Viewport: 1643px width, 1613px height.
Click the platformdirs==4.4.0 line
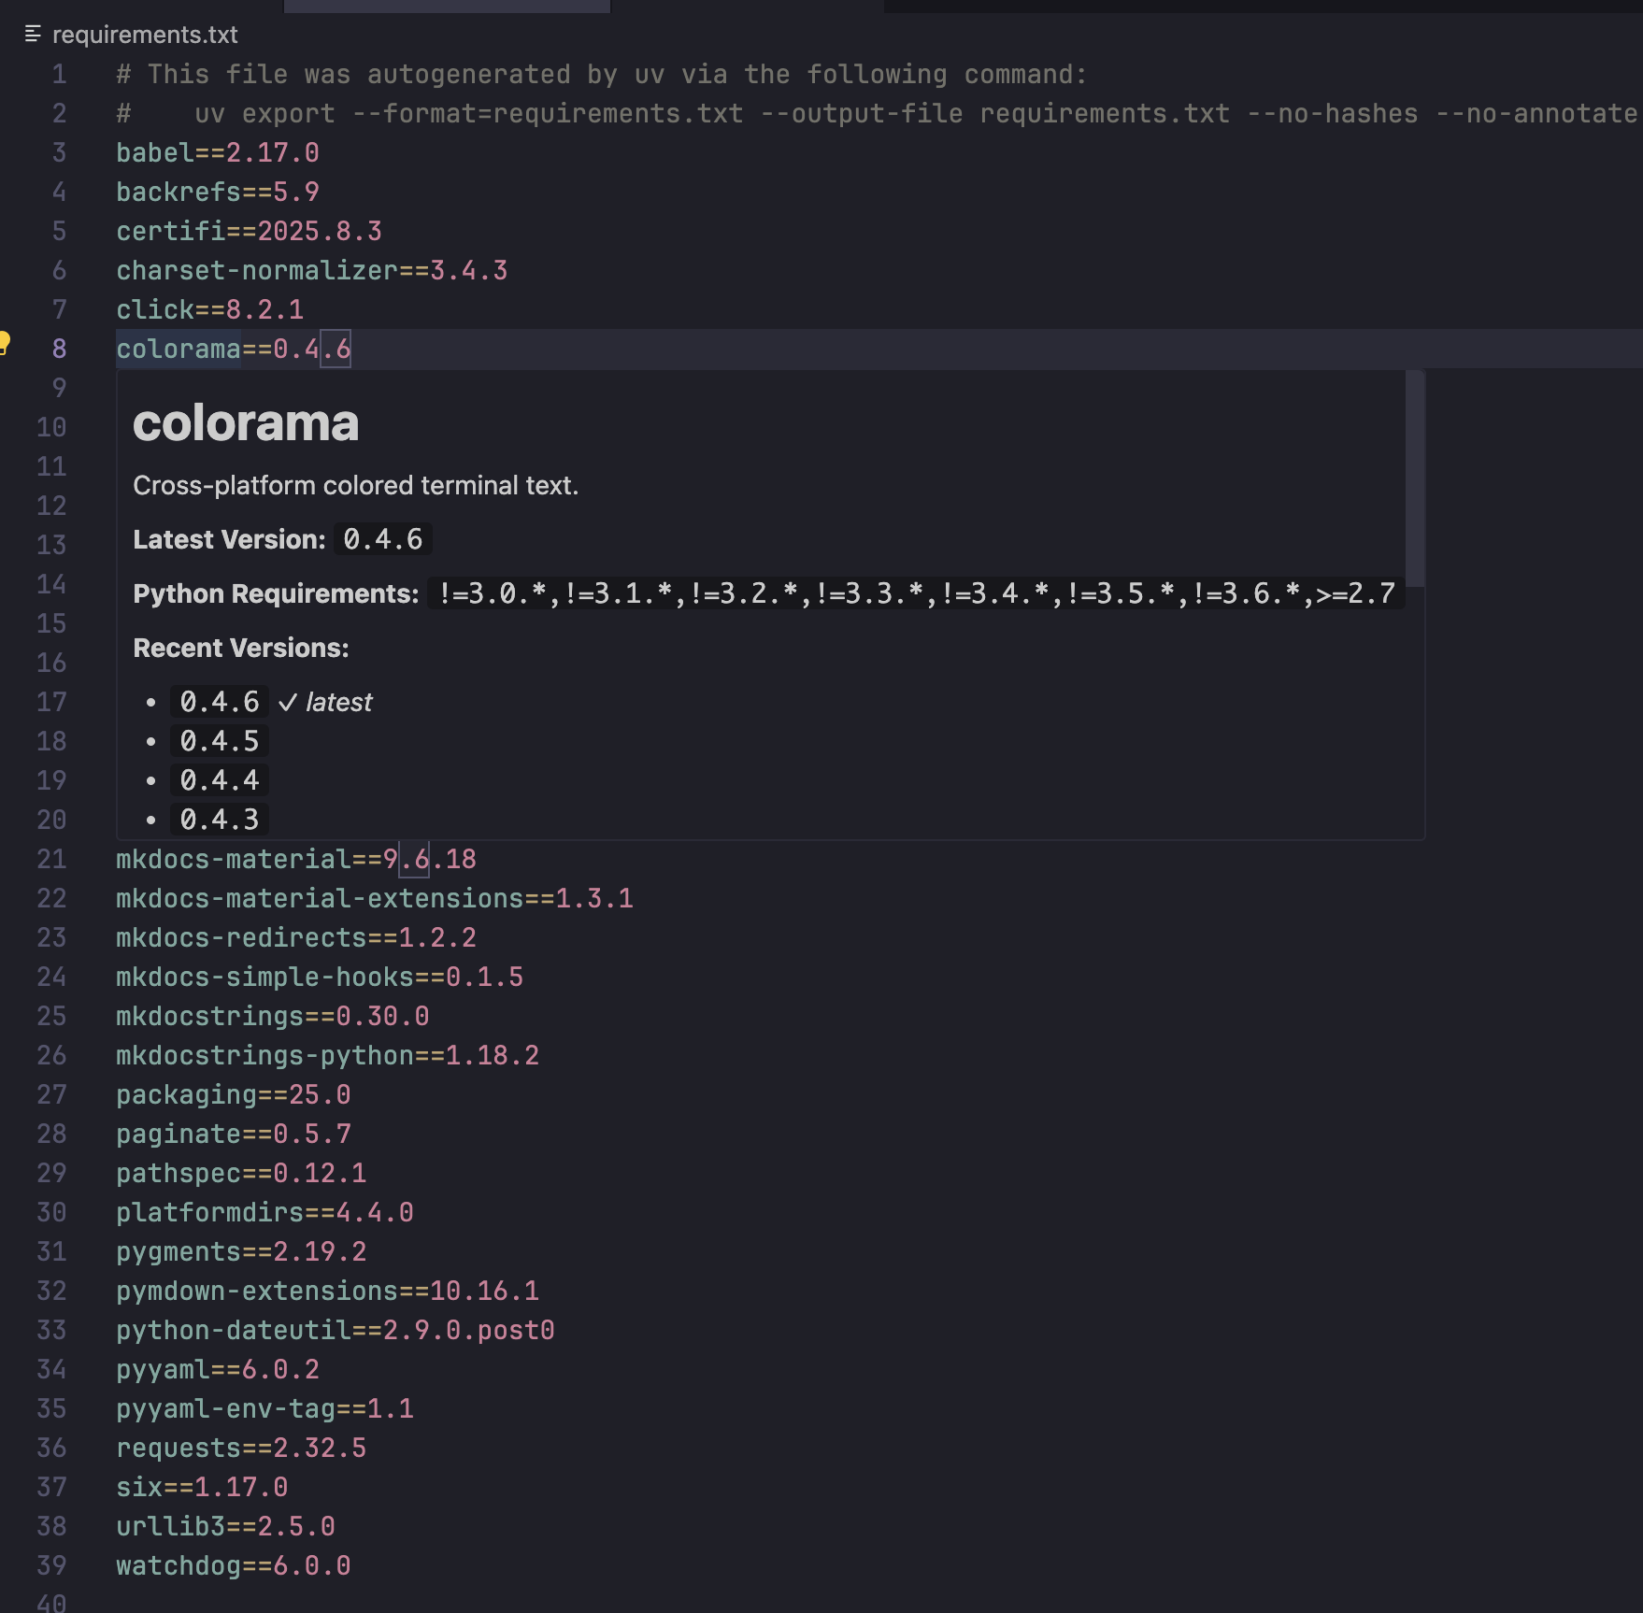(x=264, y=1212)
